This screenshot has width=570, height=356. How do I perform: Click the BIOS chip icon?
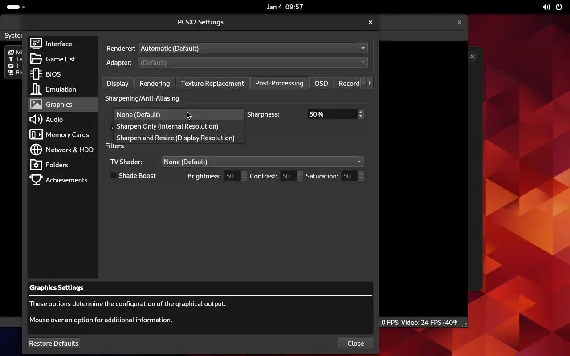pos(36,74)
